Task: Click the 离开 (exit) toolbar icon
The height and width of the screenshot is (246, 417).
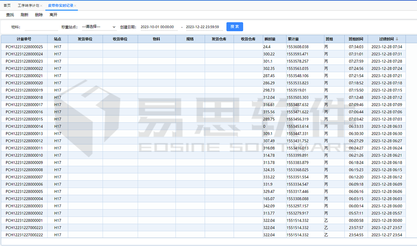Action: [x=53, y=15]
